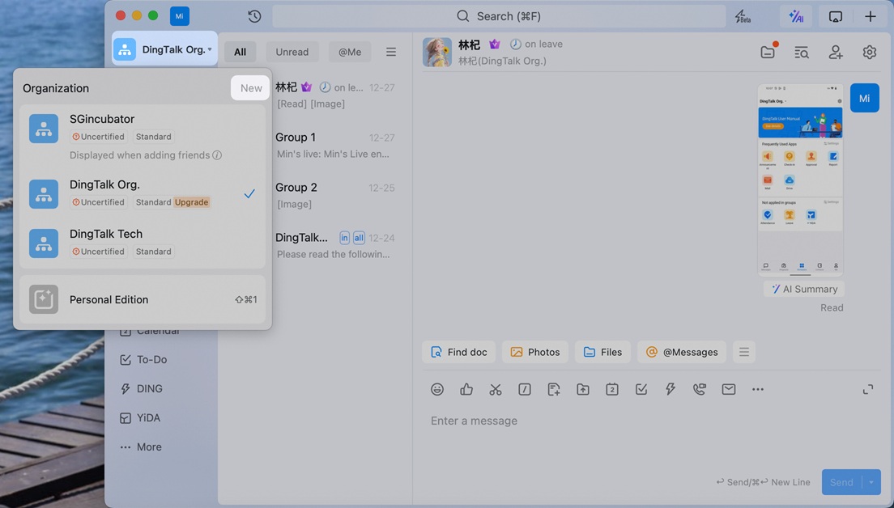Screen dimensions: 894x508
Task: Click the Search field
Action: click(x=499, y=16)
